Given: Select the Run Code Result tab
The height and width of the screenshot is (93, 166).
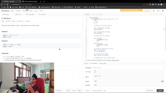Looking at the screenshot, I should click(94, 64).
